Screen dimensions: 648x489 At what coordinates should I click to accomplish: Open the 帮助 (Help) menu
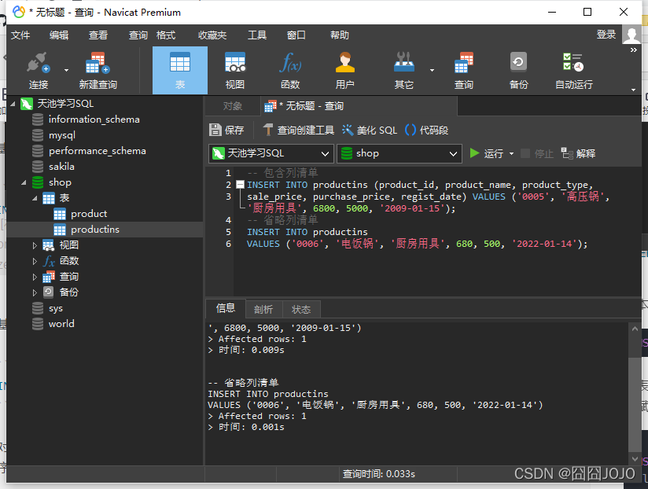point(340,35)
